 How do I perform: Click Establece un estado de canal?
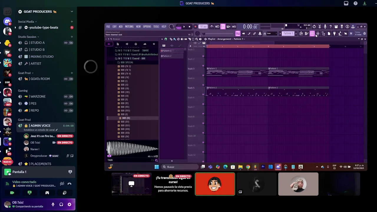41,130
